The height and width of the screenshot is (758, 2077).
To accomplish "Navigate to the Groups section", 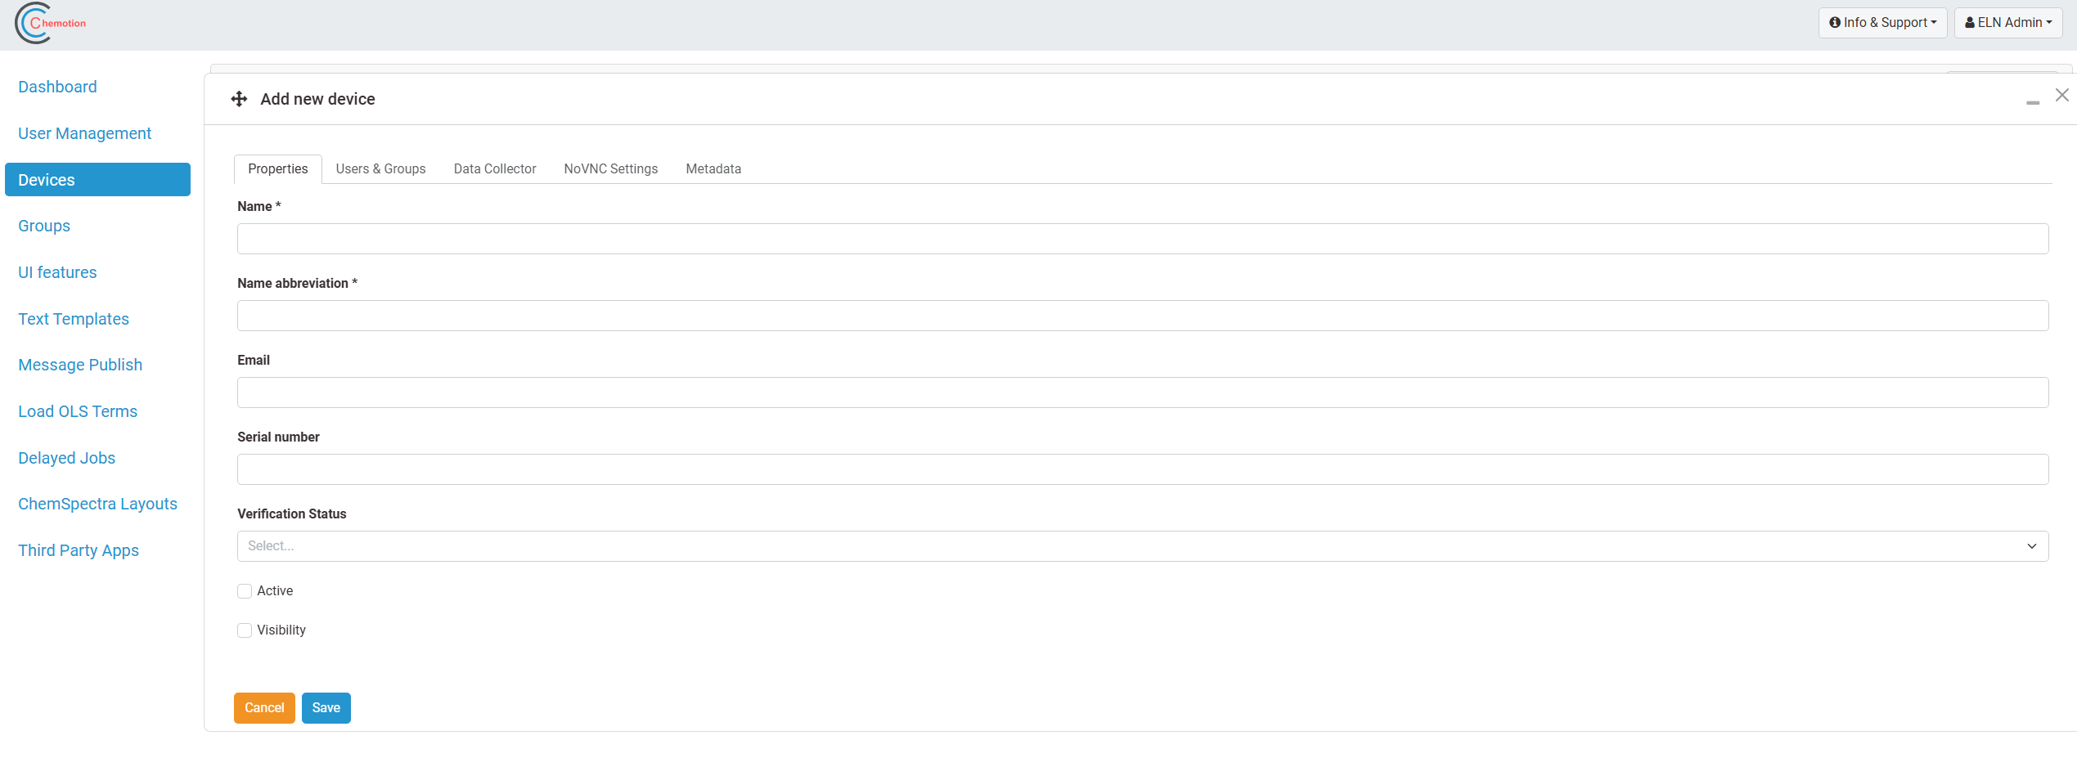I will 43,226.
